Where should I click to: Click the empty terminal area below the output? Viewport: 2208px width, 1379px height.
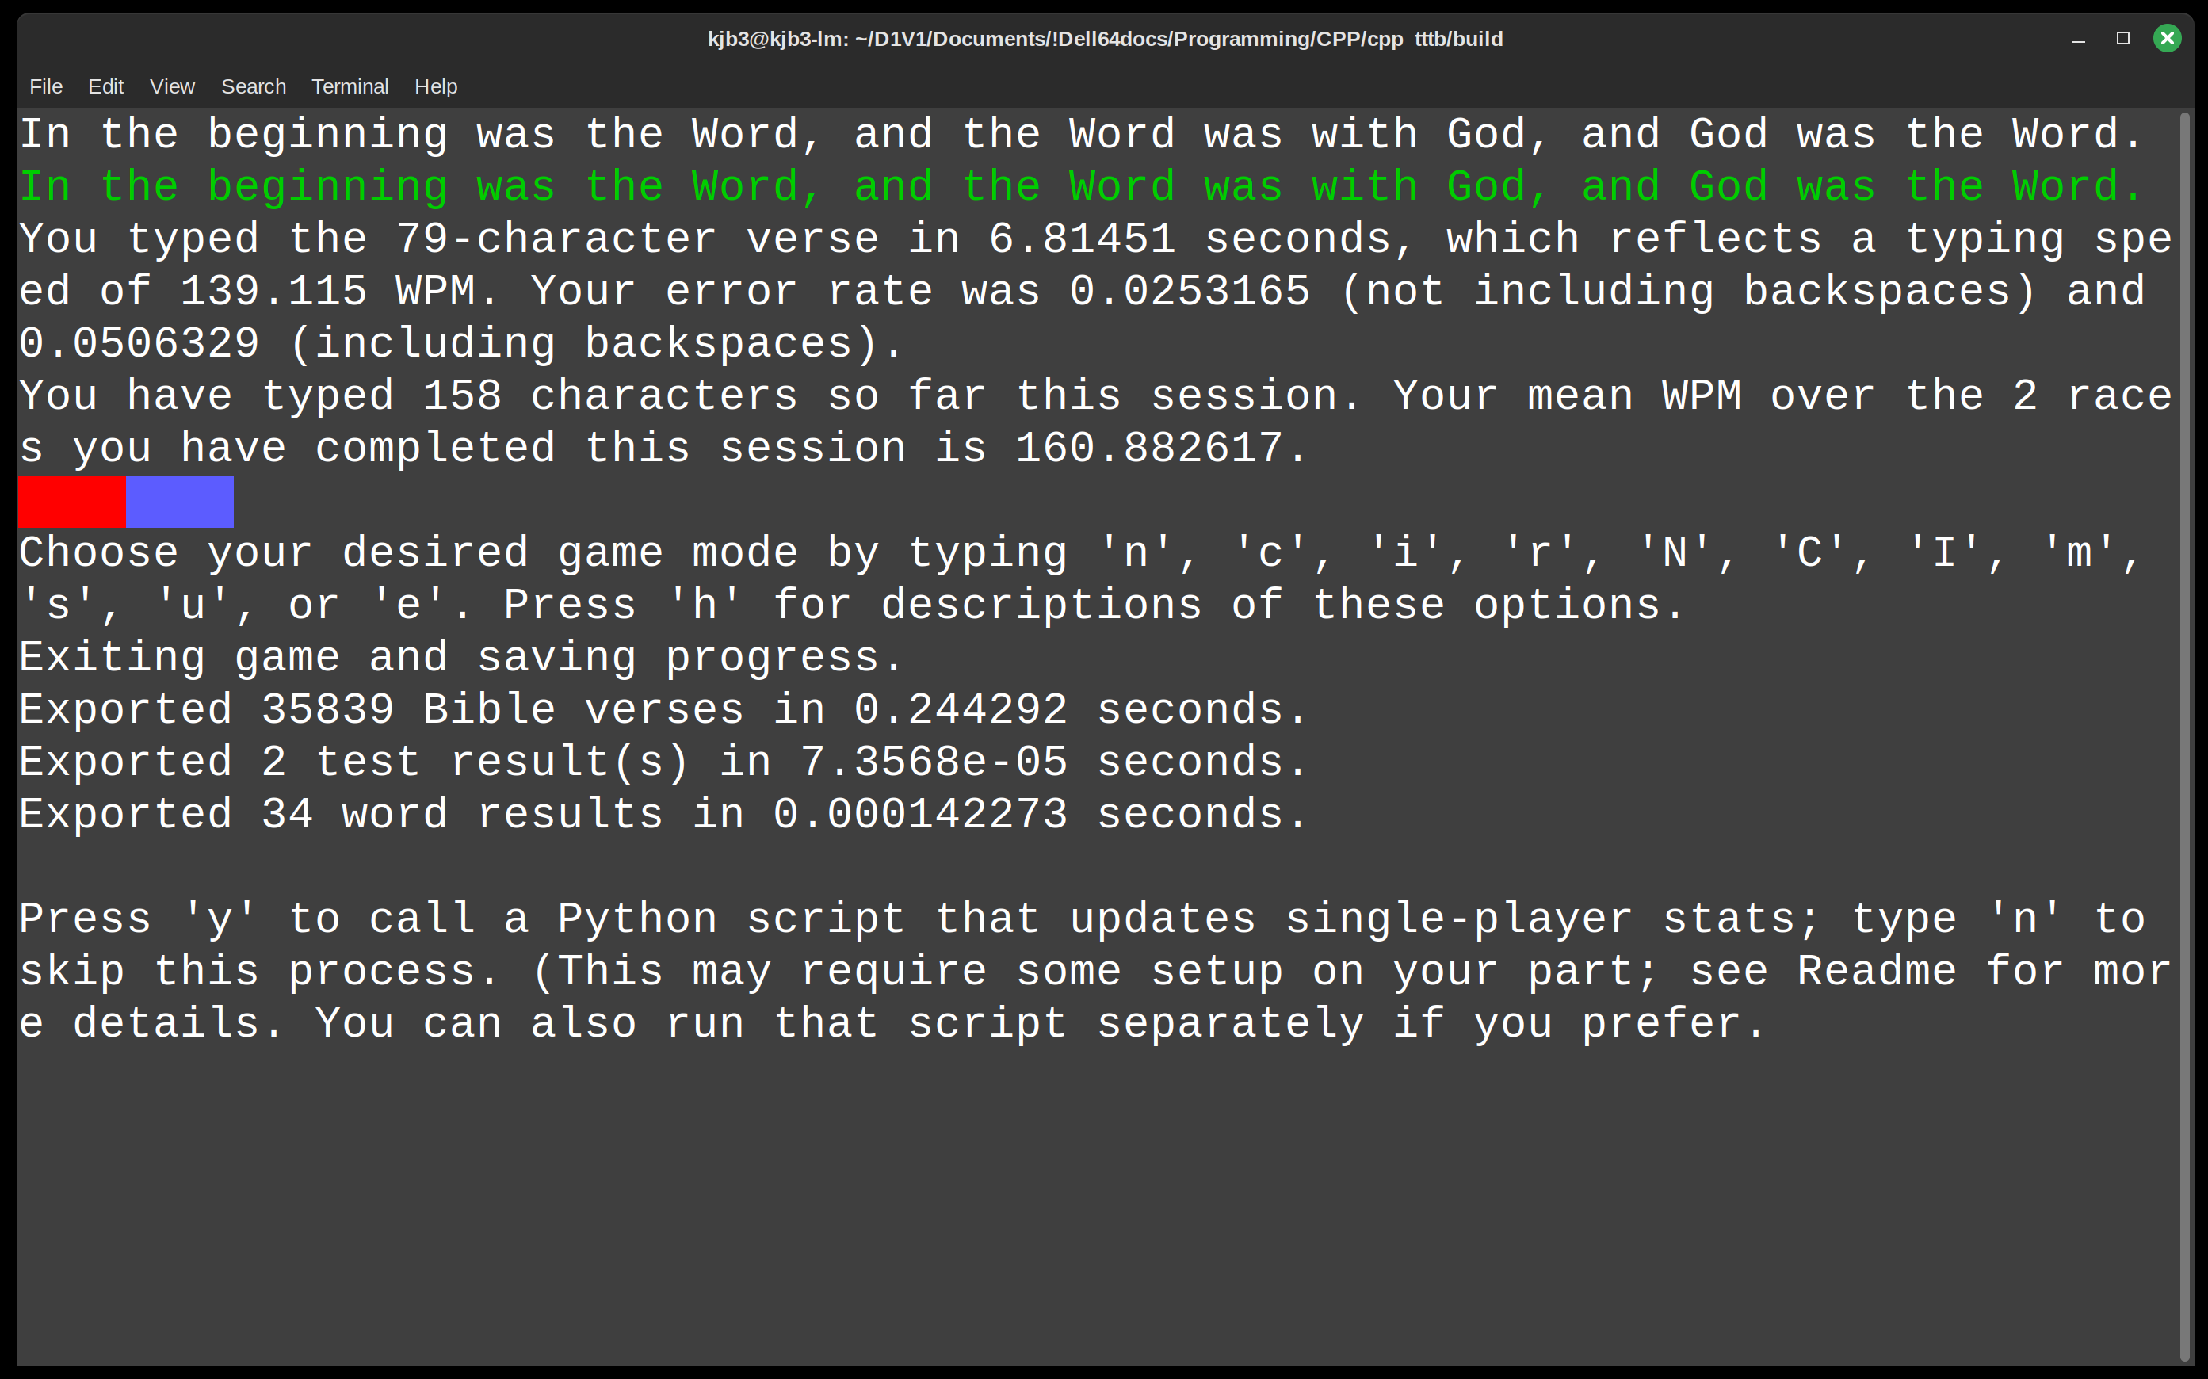1094,1204
